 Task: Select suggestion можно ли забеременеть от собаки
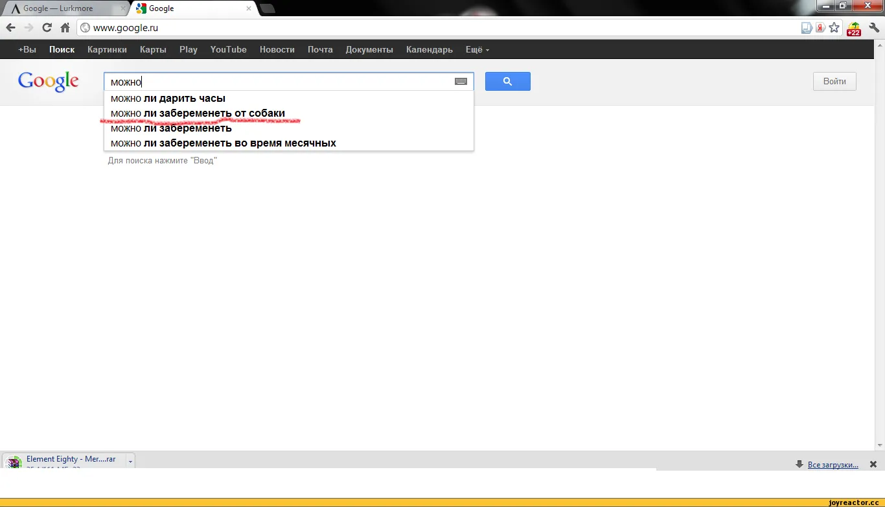coord(289,113)
